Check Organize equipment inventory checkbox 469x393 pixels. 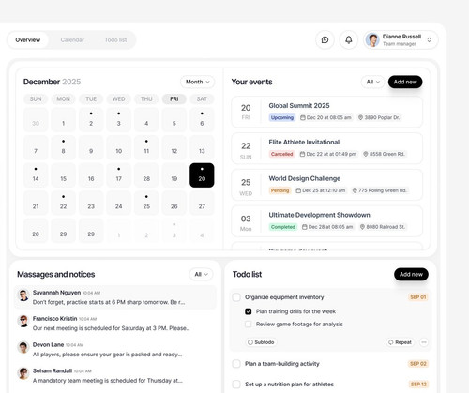(x=236, y=297)
